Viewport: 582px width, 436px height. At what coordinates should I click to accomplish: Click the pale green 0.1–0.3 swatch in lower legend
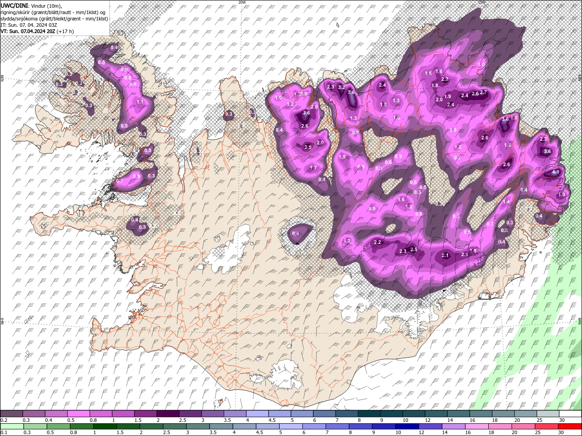pyautogui.click(x=11, y=426)
